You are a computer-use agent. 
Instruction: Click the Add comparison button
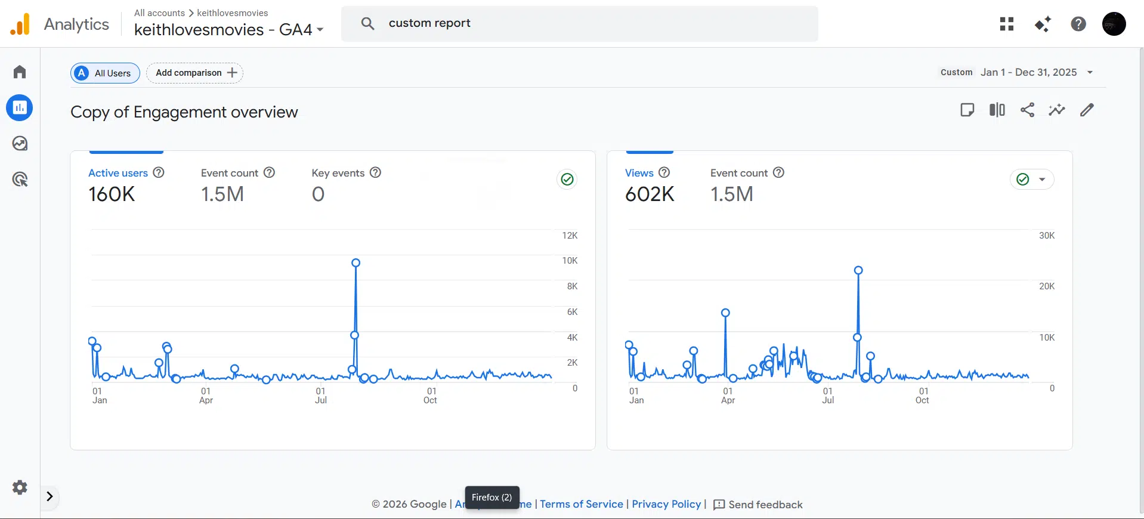point(194,73)
